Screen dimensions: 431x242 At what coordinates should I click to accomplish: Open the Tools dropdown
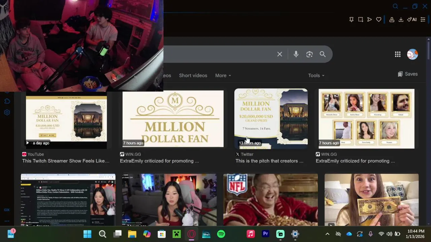316,75
